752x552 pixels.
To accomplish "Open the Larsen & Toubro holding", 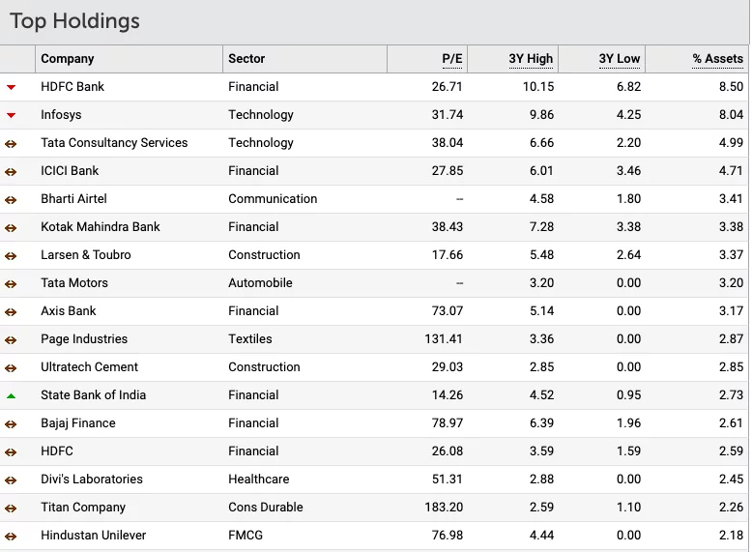I will [86, 255].
